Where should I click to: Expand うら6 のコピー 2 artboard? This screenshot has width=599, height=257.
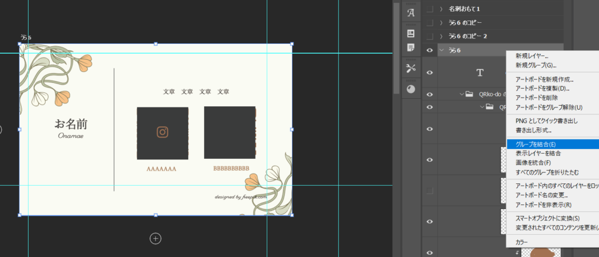442,36
